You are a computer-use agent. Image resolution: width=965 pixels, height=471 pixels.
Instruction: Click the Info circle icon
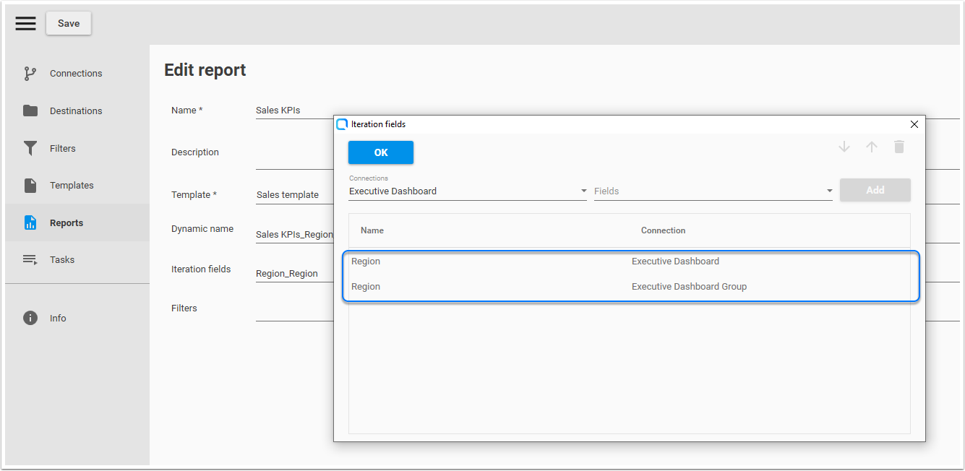(x=30, y=318)
